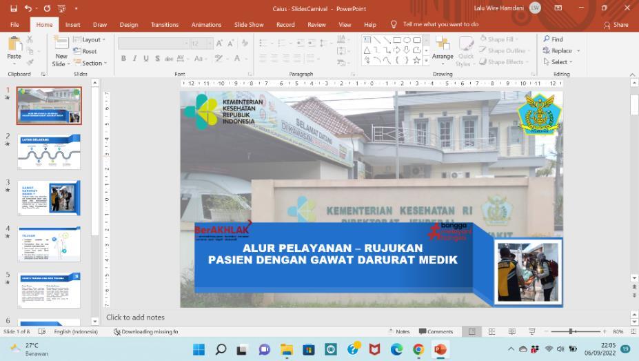This screenshot has height=361, width=639.
Task: Open Change Case dropdown
Action: coord(201,59)
